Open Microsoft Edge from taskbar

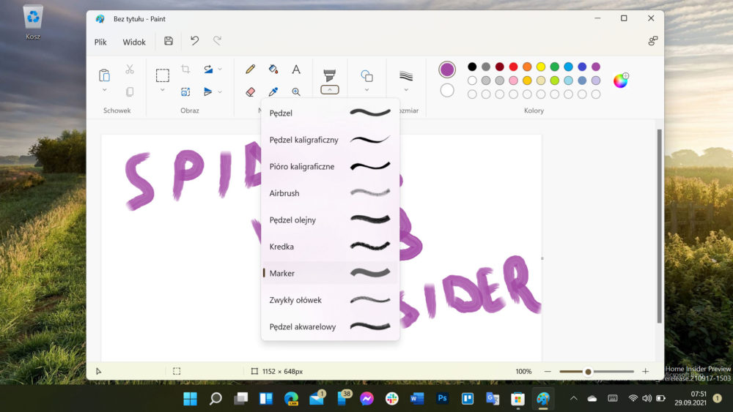point(291,399)
